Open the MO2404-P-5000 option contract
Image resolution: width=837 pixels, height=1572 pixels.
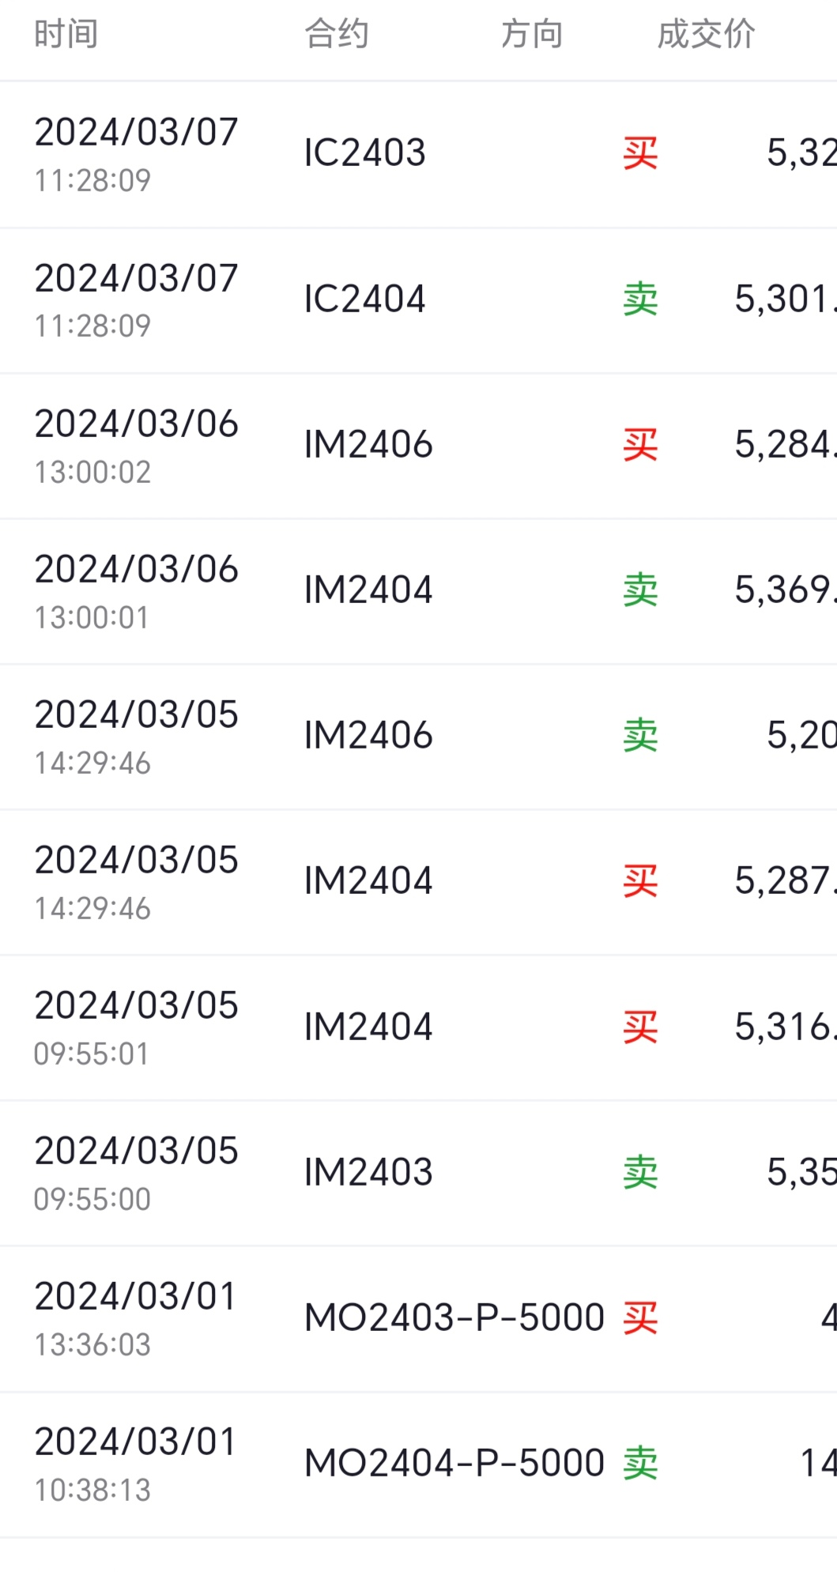(454, 1463)
